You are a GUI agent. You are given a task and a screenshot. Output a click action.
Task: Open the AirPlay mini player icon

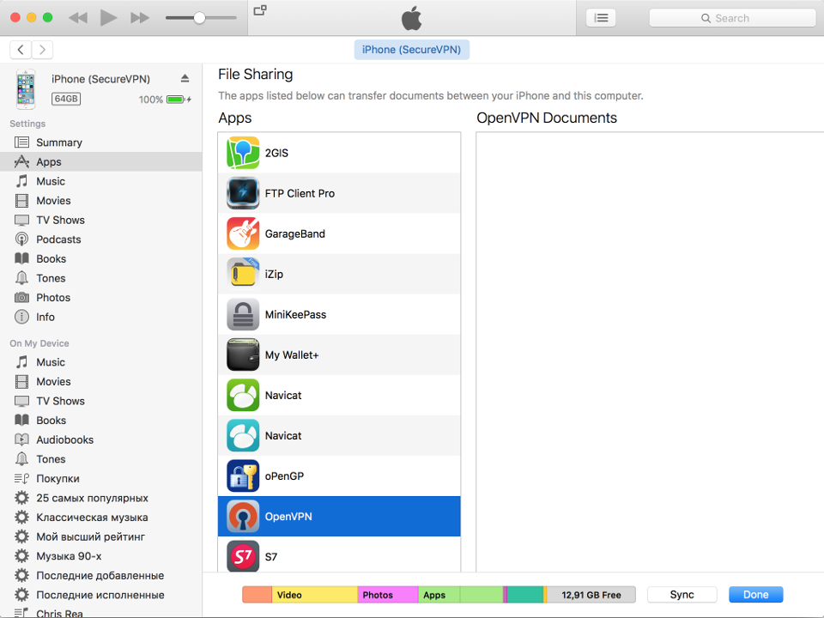tap(260, 10)
